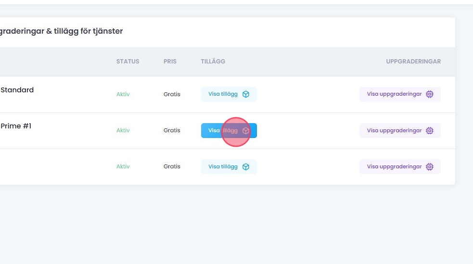Open "Visa uppgraderingar" in the last row
The width and height of the screenshot is (473, 264).
pos(395,167)
